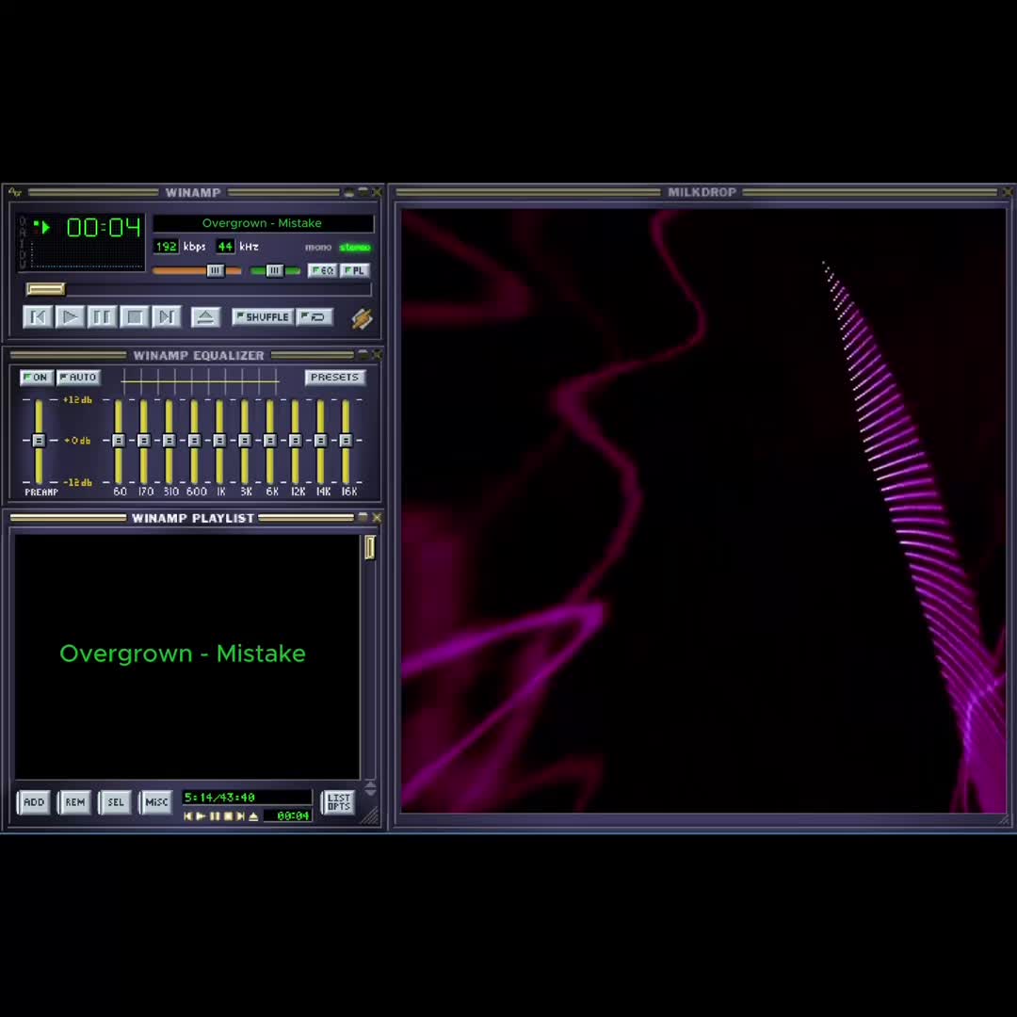
Task: Toggle windowshade mode in Winamp main title bar
Action: click(363, 192)
